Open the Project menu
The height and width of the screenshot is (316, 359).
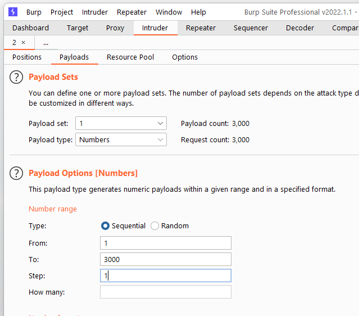[x=62, y=12]
